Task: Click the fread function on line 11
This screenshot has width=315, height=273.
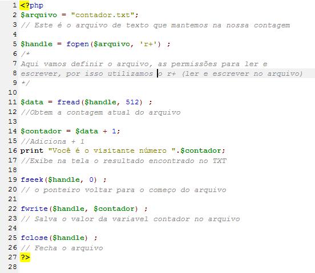Action: click(x=68, y=102)
